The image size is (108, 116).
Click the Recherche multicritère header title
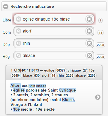(32, 7)
